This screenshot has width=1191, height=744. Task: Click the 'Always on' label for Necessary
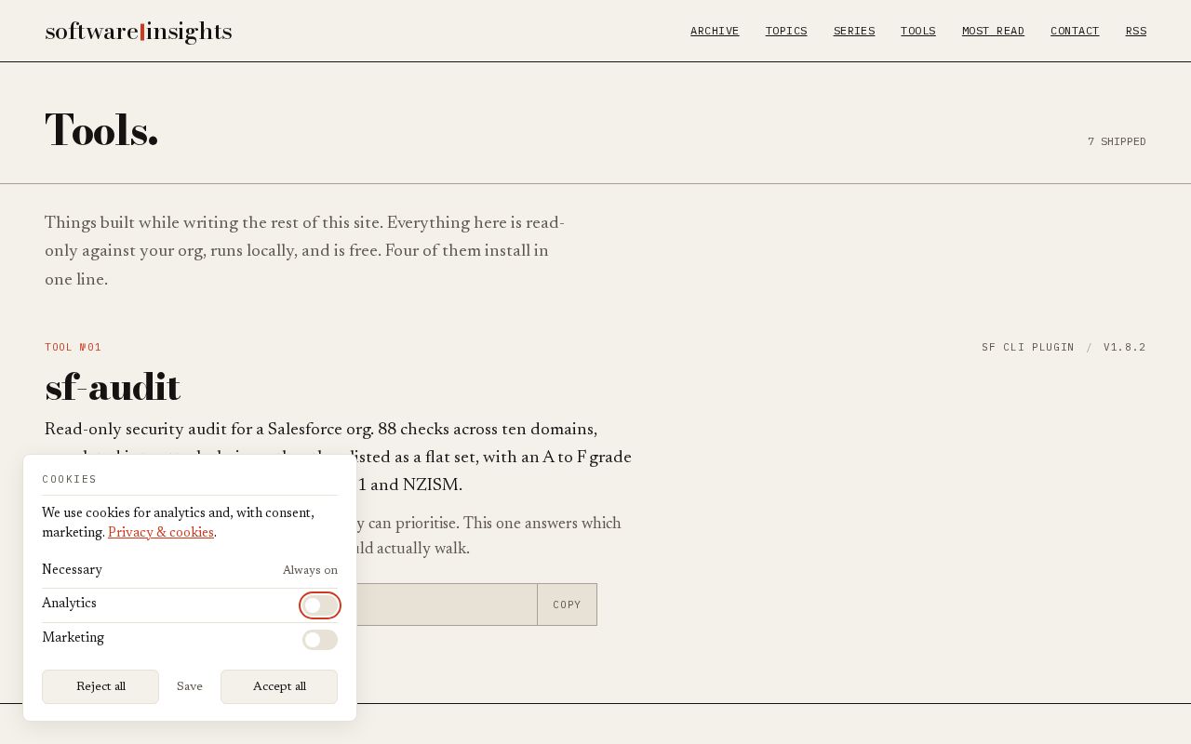(310, 570)
